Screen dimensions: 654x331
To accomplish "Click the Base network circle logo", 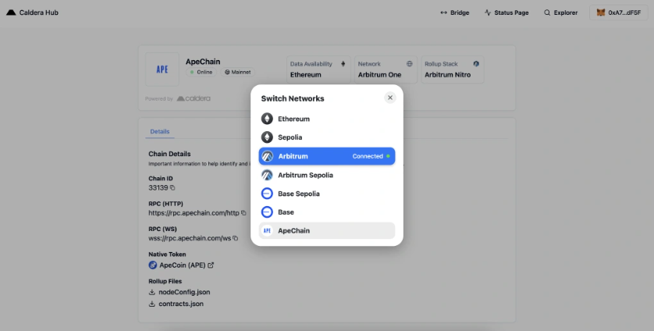I will click(x=267, y=212).
